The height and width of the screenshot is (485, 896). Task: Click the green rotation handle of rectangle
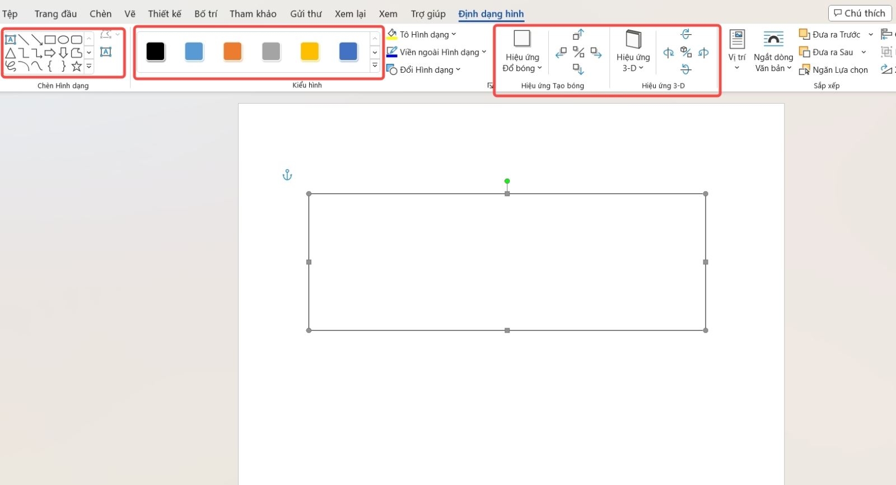point(507,181)
